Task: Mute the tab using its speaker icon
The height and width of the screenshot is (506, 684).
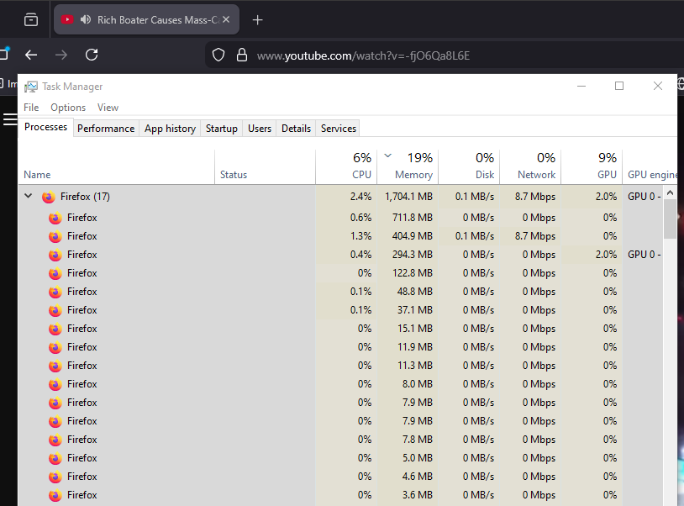Action: [86, 19]
